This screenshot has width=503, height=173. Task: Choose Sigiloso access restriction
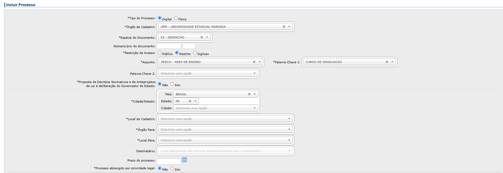(195, 53)
